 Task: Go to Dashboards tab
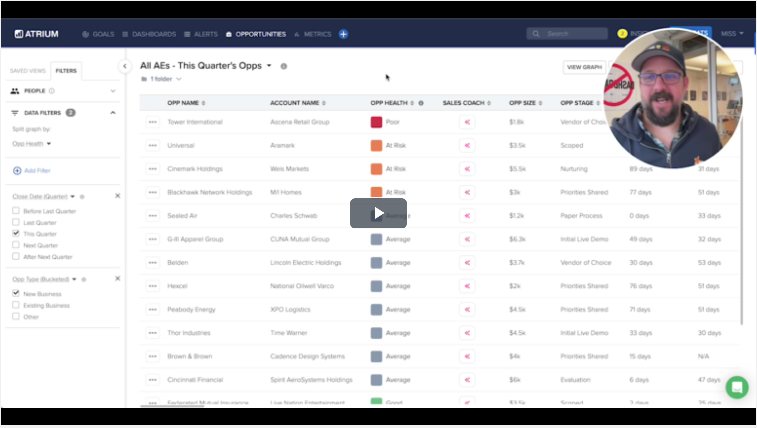pos(149,34)
